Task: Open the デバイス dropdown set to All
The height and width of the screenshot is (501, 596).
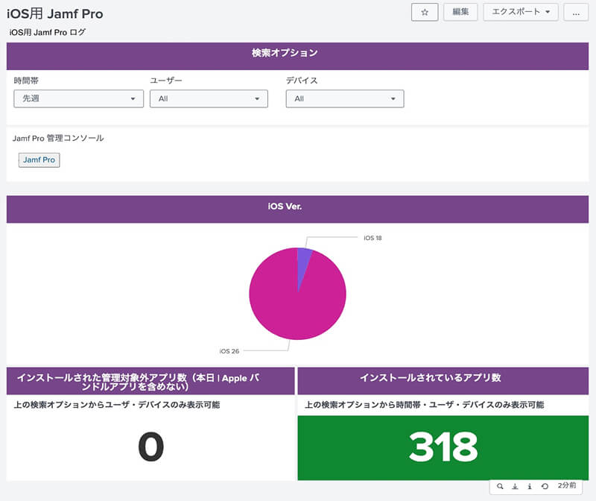Action: click(345, 99)
